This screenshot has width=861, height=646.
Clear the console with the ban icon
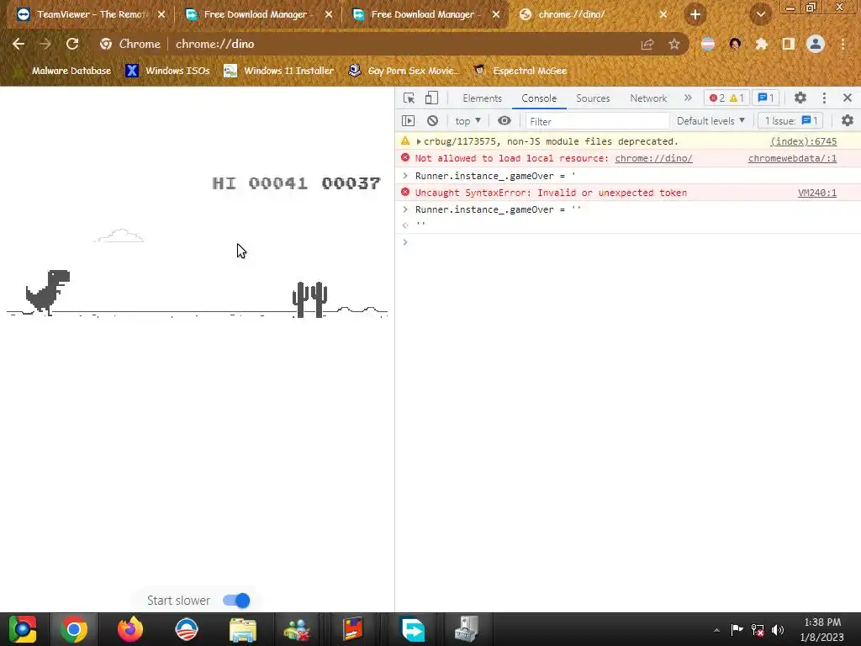pyautogui.click(x=433, y=121)
